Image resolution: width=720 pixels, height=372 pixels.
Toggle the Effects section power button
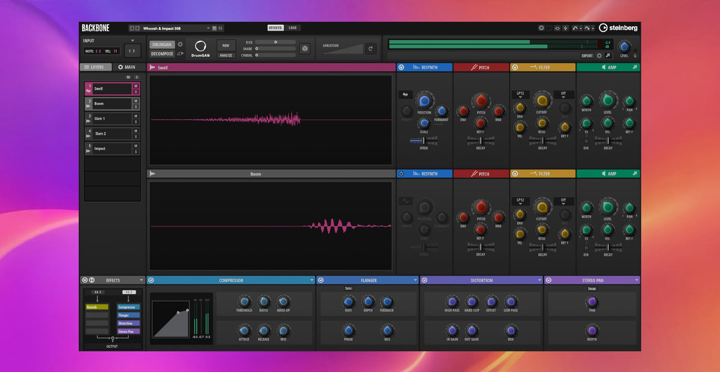coord(85,280)
